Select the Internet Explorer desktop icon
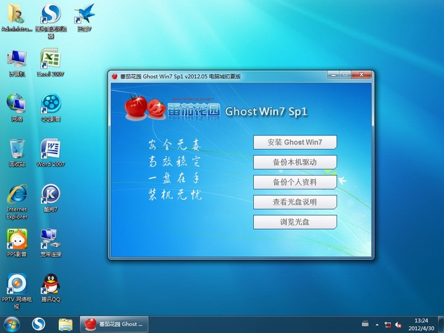444x333 pixels. point(17,202)
